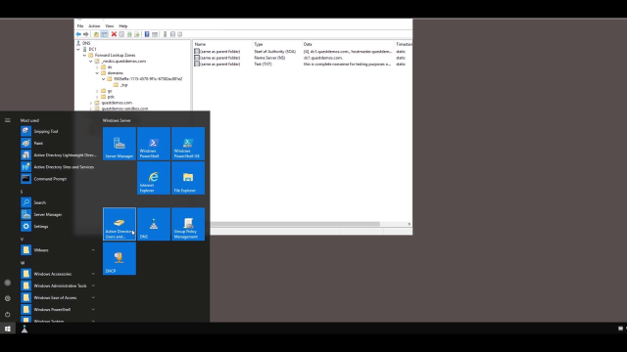Select the questdemos.com zone
Screen dimensions: 627x352
click(117, 103)
